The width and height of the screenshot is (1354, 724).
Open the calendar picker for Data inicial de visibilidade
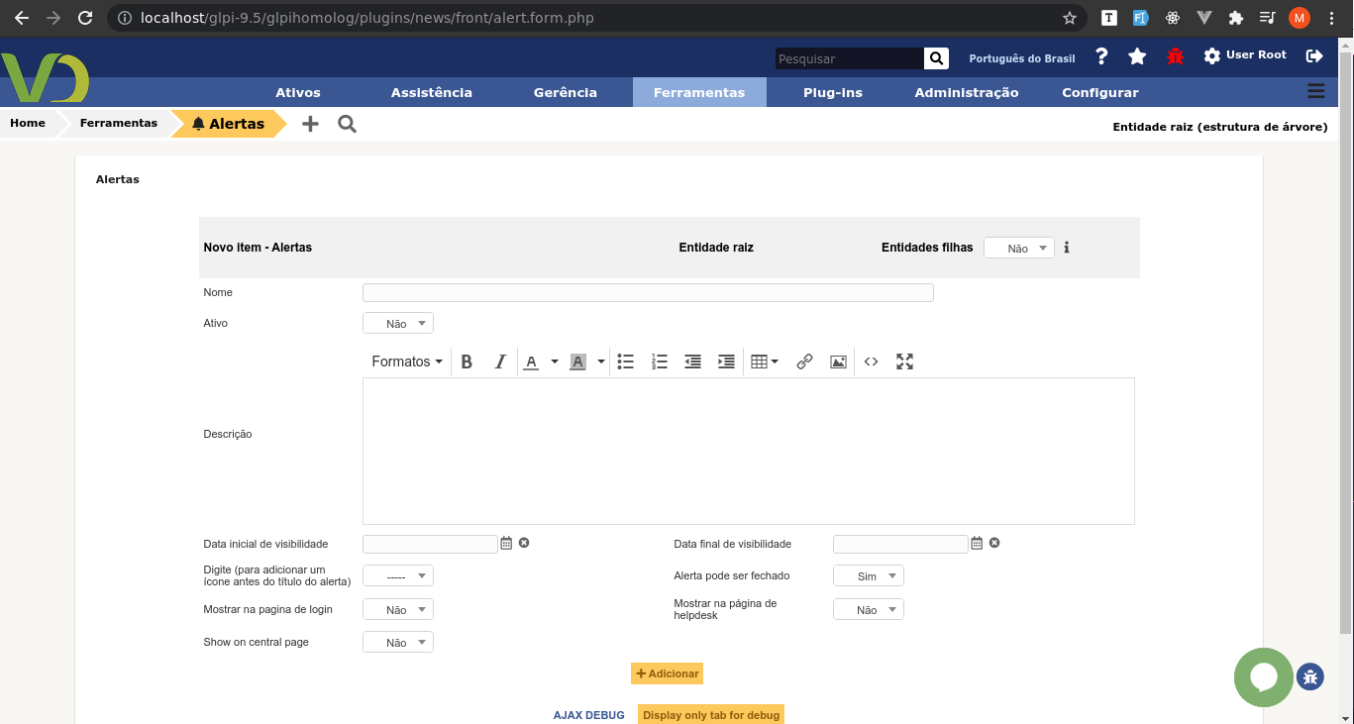point(506,543)
